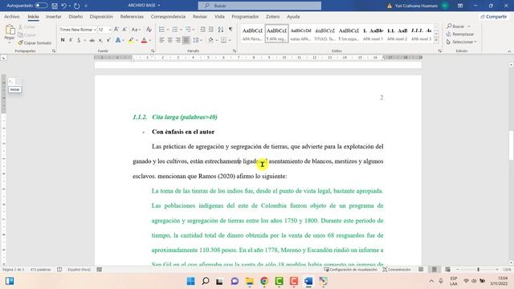
Task: Click Copiar formato painter
Action: click(x=35, y=43)
